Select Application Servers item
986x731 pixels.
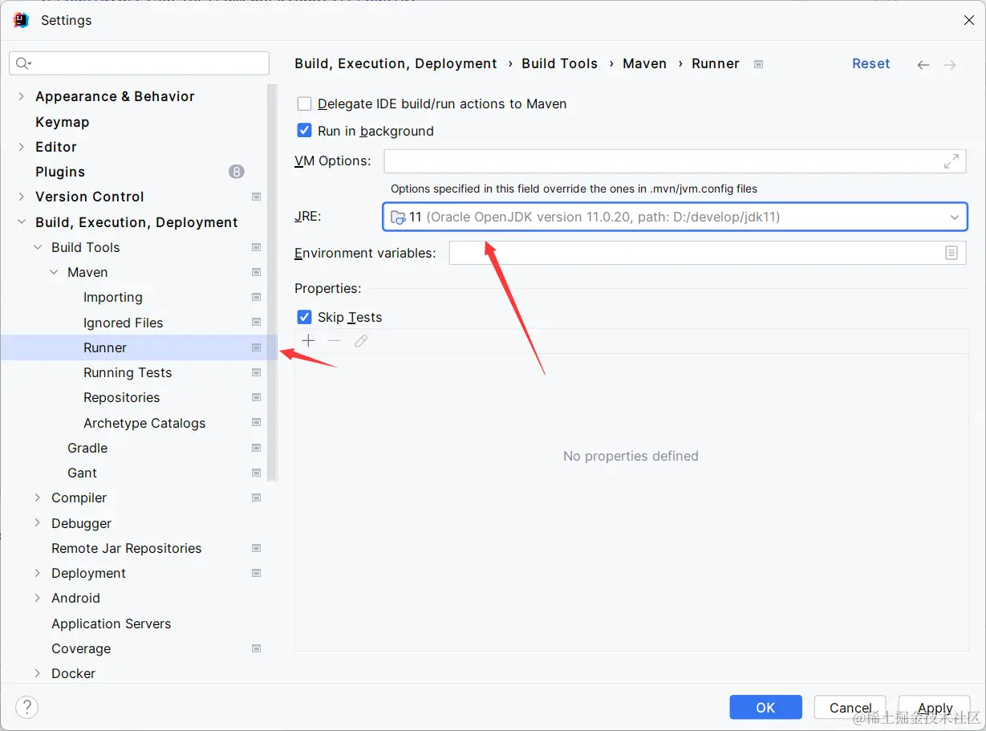112,623
